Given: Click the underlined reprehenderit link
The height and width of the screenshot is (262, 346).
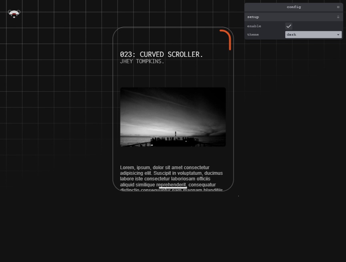Looking at the screenshot, I should pyautogui.click(x=171, y=185).
